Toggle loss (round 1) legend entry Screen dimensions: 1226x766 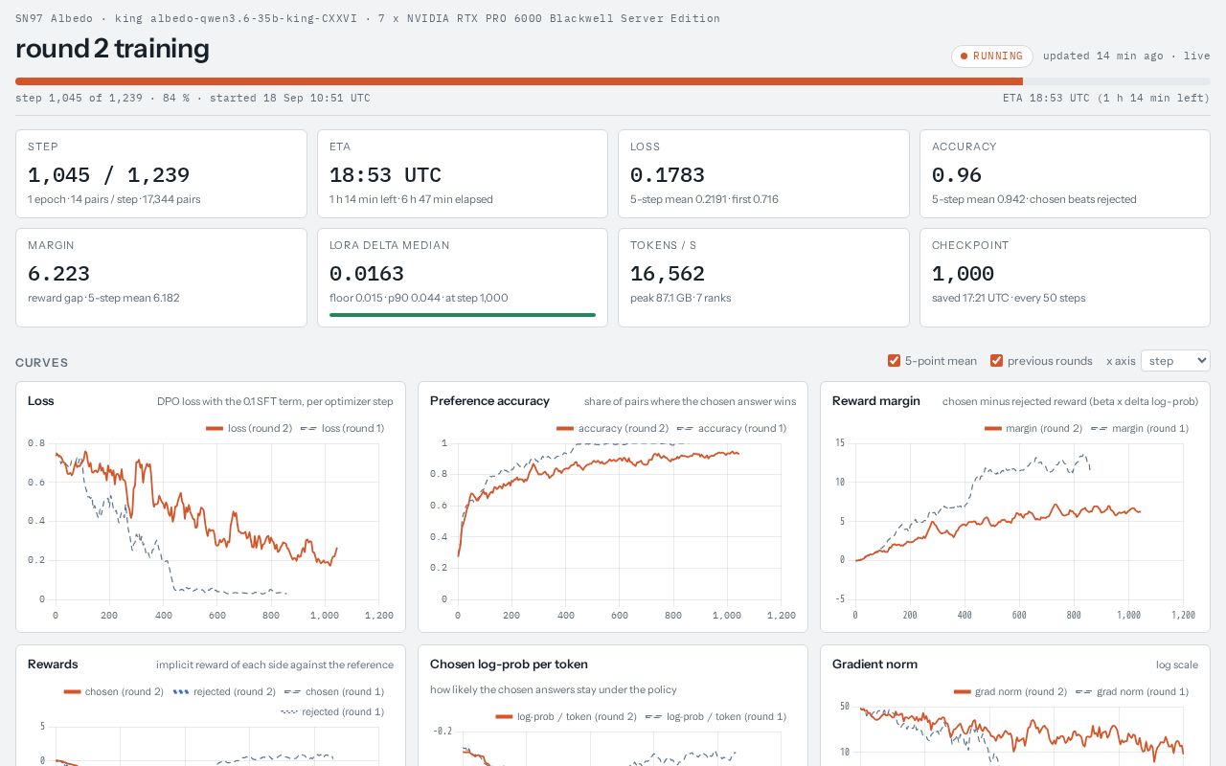tap(342, 428)
